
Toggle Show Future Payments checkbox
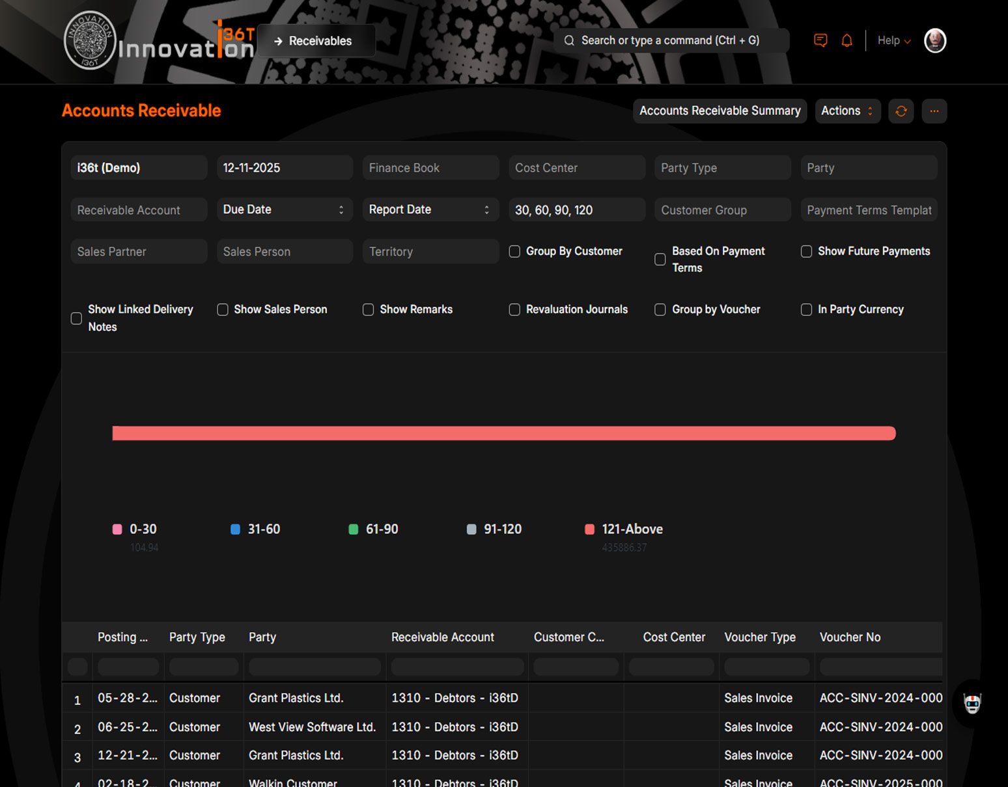(806, 251)
